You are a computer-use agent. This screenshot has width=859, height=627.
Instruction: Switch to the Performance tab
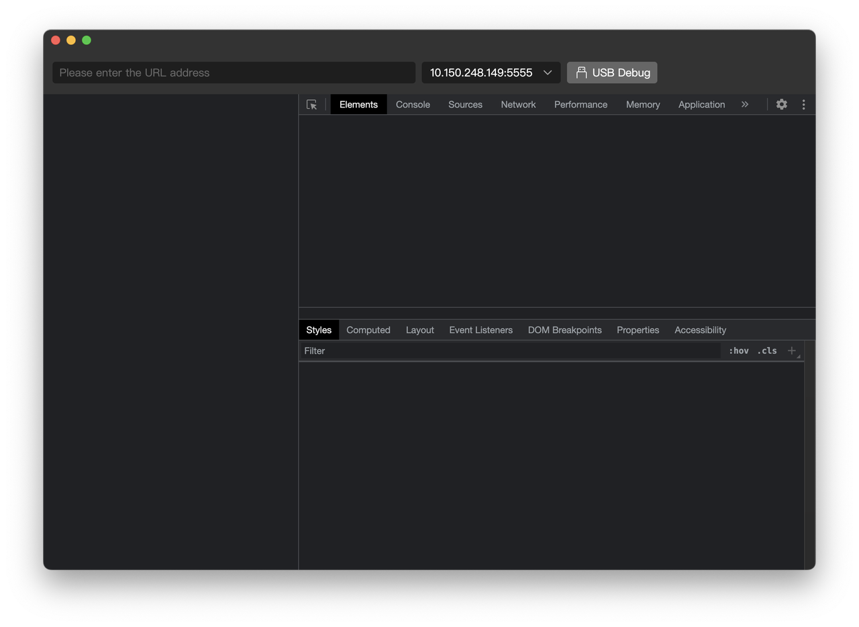coord(580,105)
